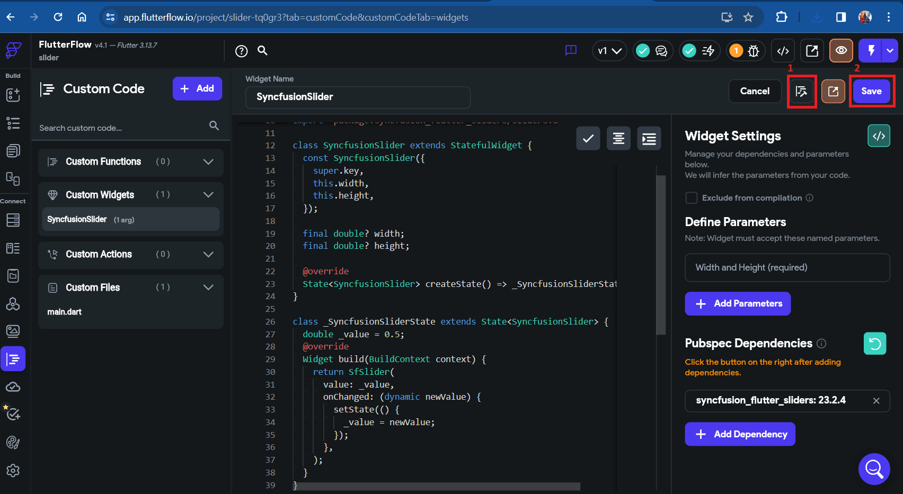Open the Cloud Functions sidebar icon
Image resolution: width=903 pixels, height=494 pixels.
13,387
